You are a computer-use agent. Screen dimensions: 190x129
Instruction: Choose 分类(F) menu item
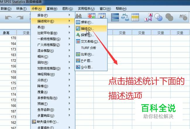[53, 80]
